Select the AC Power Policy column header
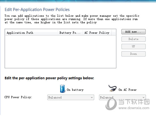The height and width of the screenshot is (116, 156). [97, 33]
